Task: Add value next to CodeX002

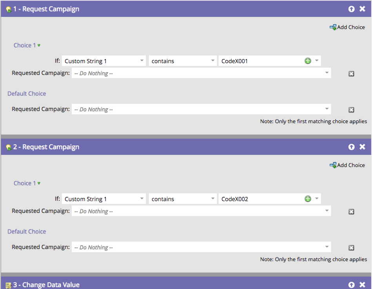Action: [x=308, y=199]
